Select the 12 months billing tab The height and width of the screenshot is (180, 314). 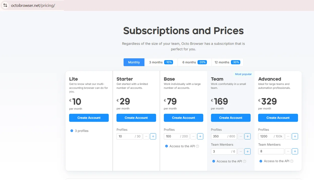227,62
